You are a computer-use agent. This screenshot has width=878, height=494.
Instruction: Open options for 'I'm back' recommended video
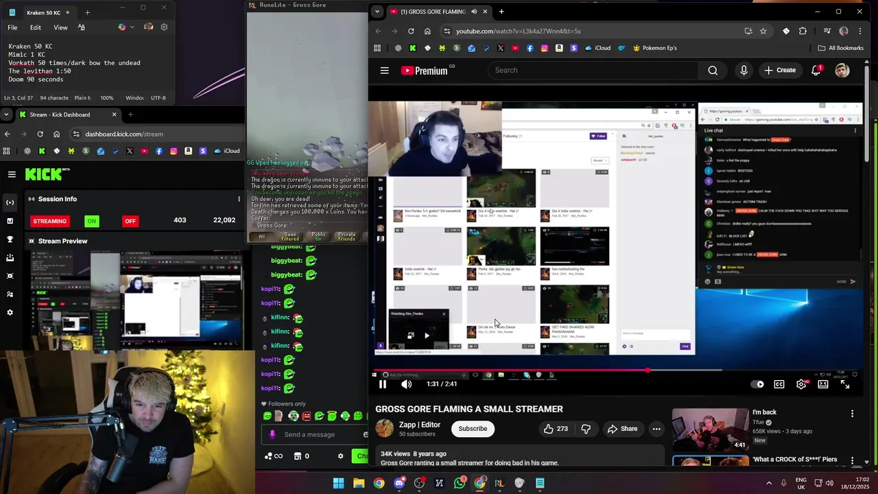pyautogui.click(x=852, y=414)
